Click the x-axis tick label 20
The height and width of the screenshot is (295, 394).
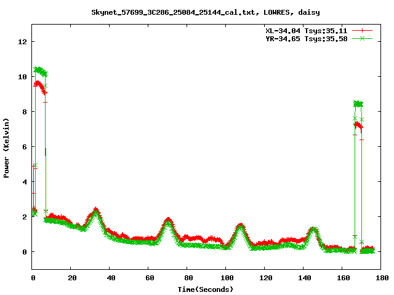[72, 278]
